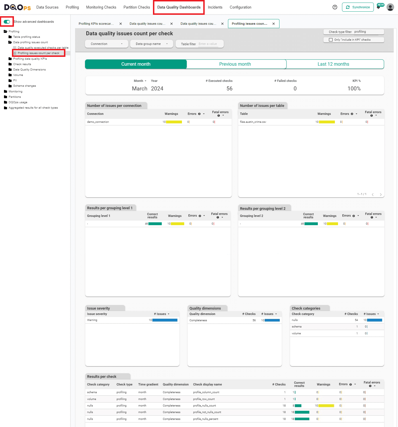398x427 pixels.
Task: Enable the Only include in KPI checks checkbox
Action: [331, 40]
